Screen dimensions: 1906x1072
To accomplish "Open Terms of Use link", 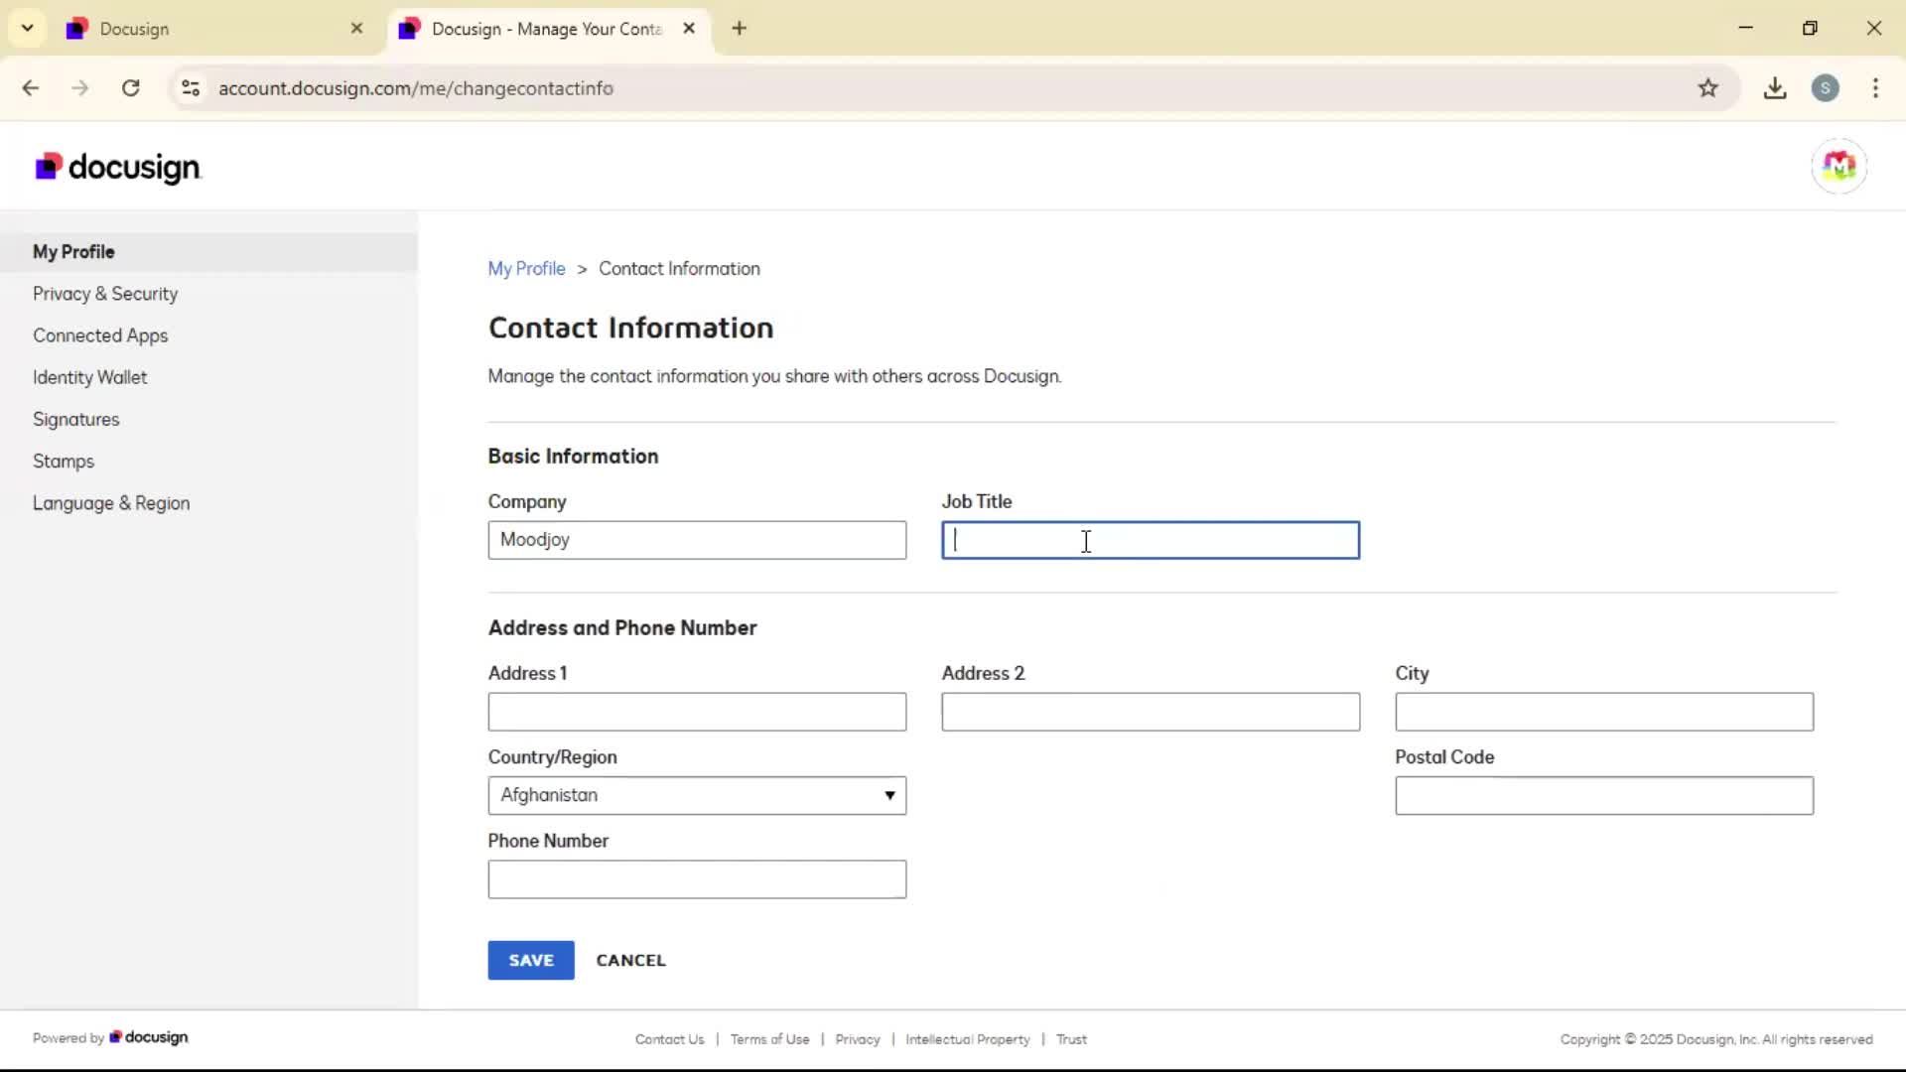I will click(769, 1039).
